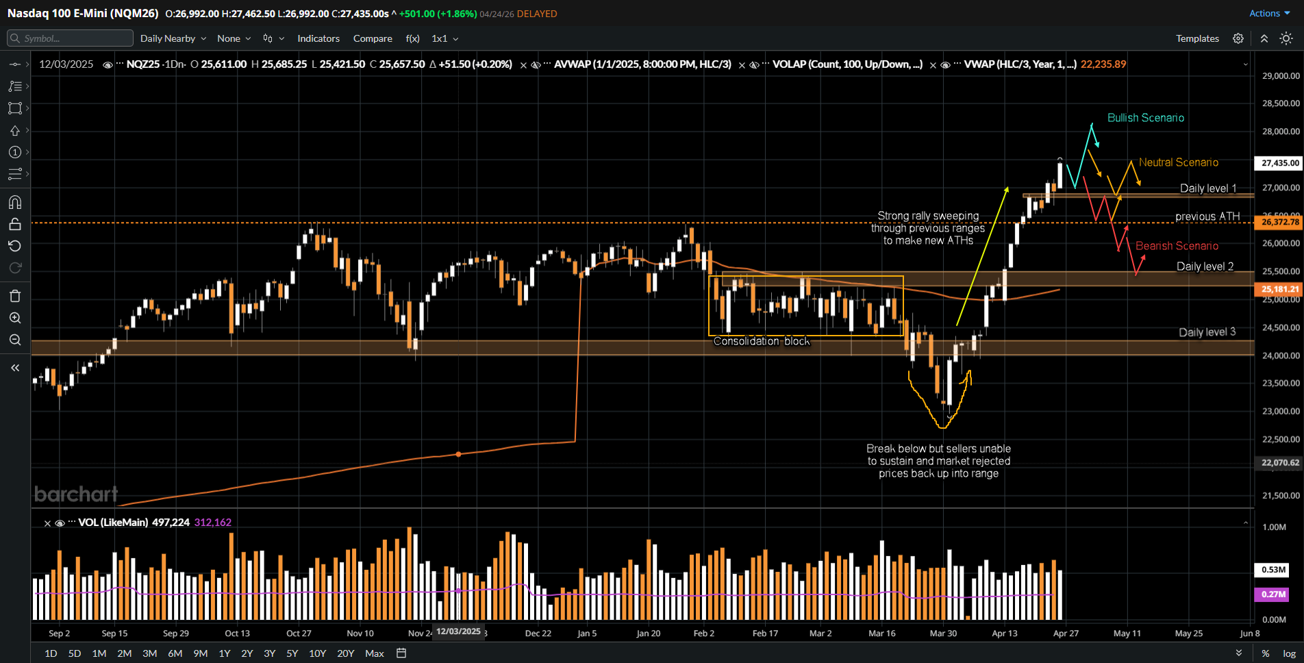Open the Indicators panel

click(318, 38)
